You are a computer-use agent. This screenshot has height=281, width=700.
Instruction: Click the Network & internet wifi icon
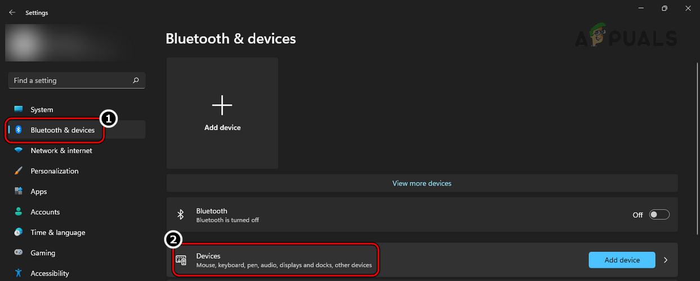(x=19, y=151)
